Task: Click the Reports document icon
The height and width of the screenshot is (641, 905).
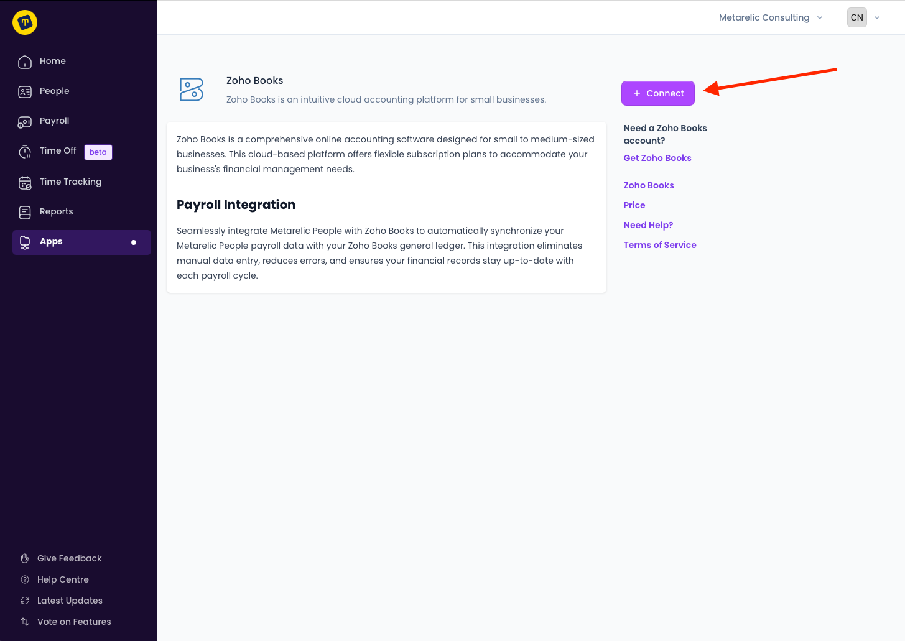Action: [x=25, y=212]
